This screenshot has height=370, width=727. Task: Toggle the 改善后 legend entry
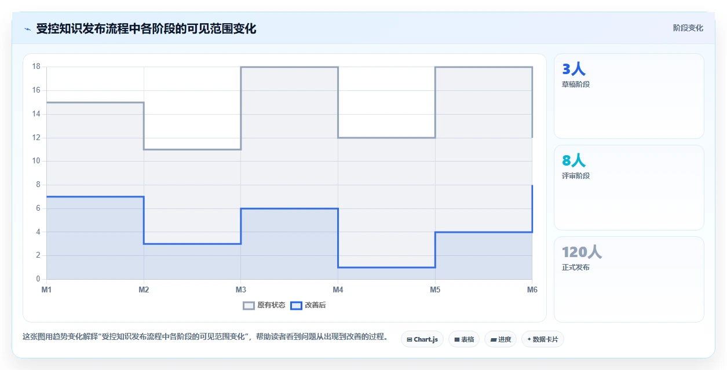[308, 305]
